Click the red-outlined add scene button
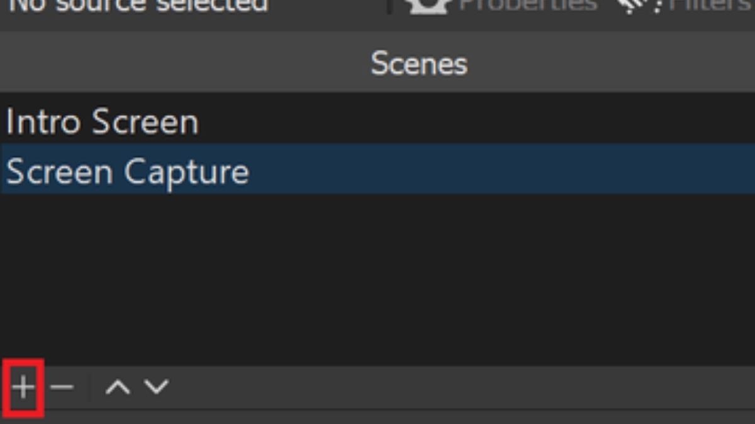This screenshot has width=755, height=424. (x=23, y=388)
